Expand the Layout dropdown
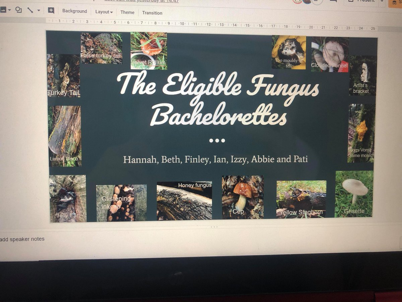402x302 pixels. pyautogui.click(x=104, y=12)
